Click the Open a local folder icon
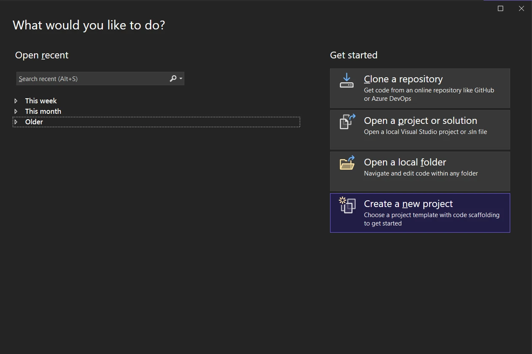The image size is (532, 354). 347,163
